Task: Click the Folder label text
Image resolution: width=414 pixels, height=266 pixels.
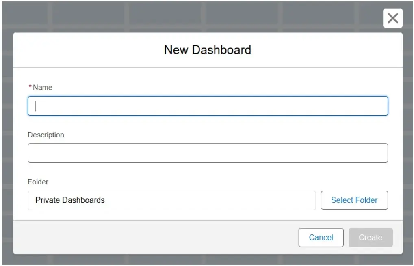Action: coord(38,182)
